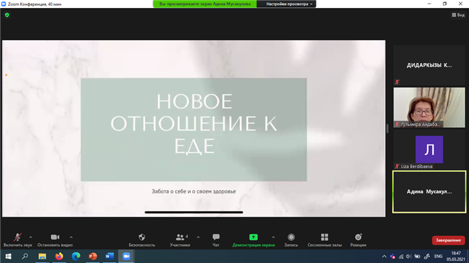Start recording with Запись button
The image size is (469, 263).
pos(291,240)
